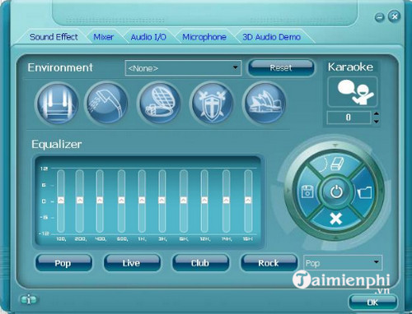Pick the opera house environment icon

[x=265, y=104]
